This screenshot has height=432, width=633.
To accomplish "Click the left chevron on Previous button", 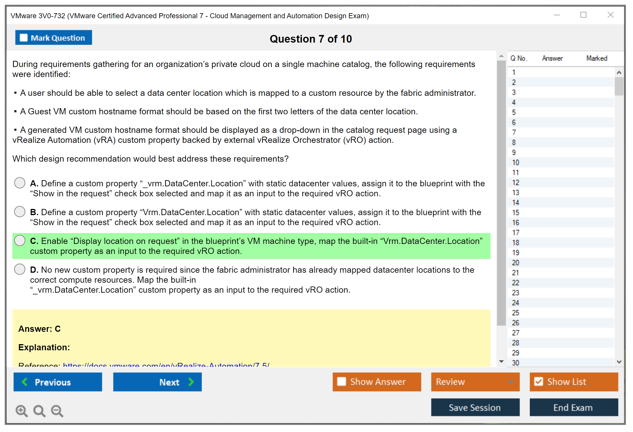I will pos(25,382).
